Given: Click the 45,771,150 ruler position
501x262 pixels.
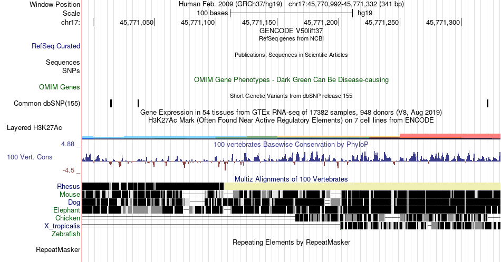Looking at the screenshot, I should [259, 22].
